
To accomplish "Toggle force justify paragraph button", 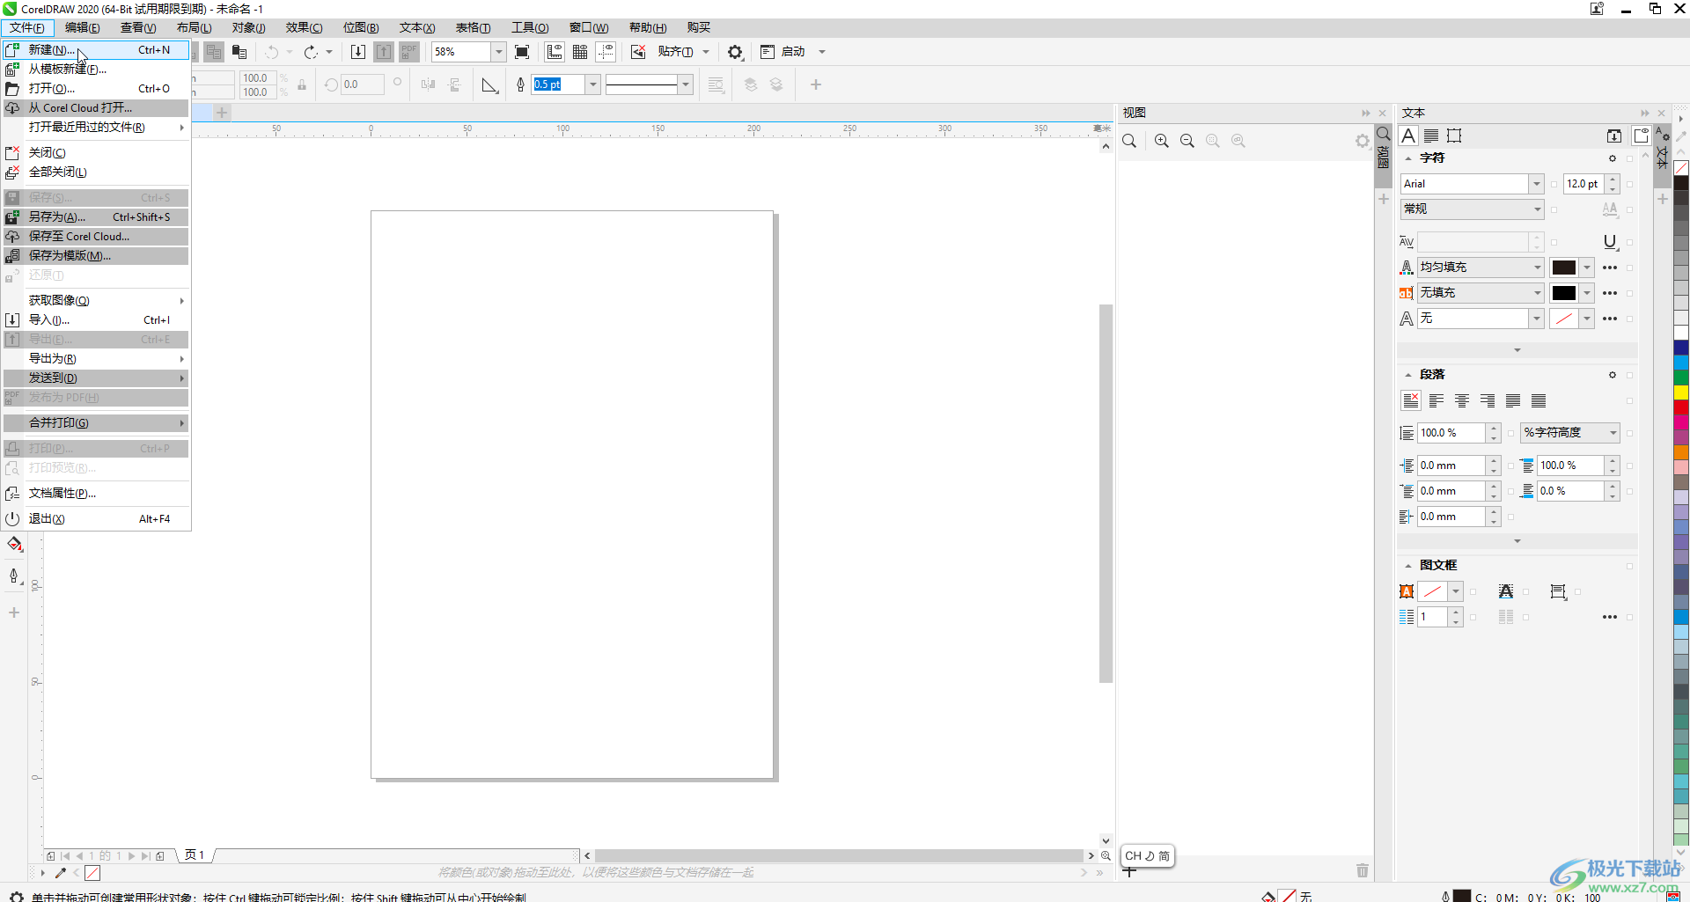I will point(1539,401).
